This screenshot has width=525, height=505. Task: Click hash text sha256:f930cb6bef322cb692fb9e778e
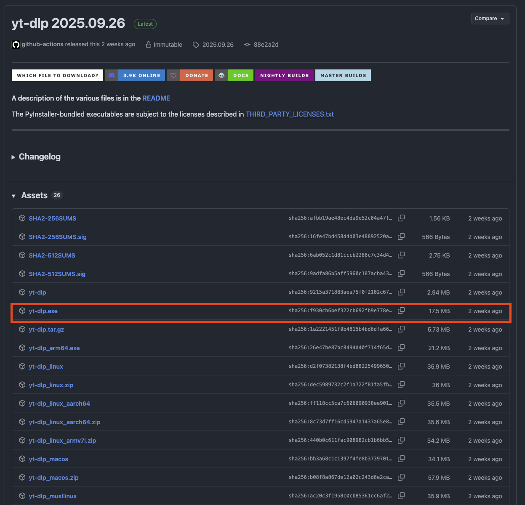340,311
